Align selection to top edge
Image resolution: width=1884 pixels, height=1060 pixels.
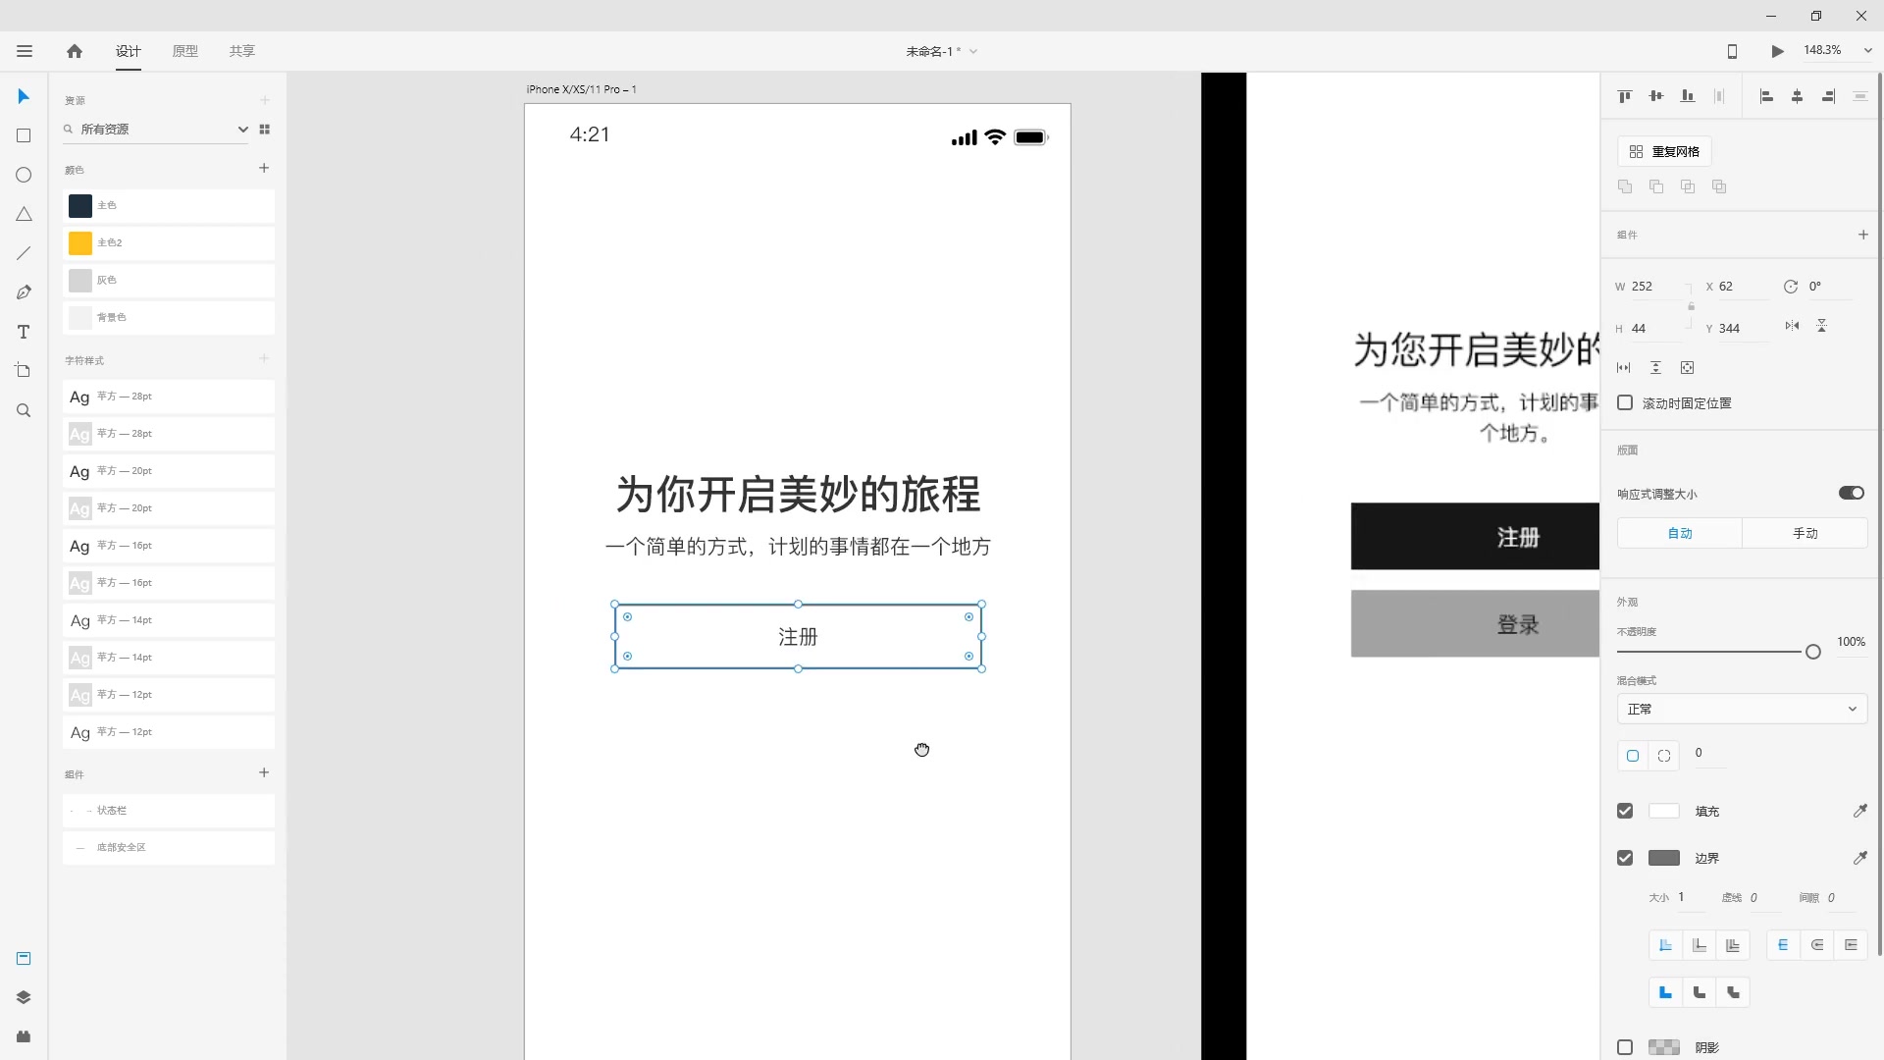coord(1625,96)
